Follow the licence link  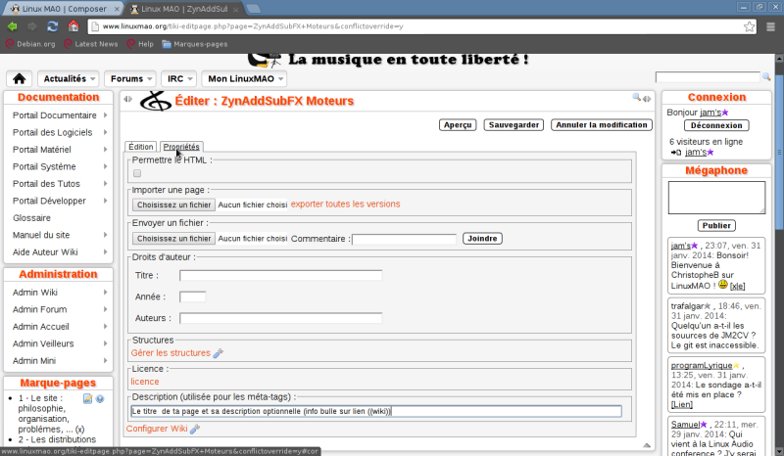click(x=144, y=381)
